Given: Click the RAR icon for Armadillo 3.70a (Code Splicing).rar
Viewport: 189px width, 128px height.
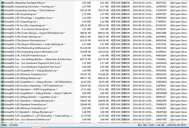Looking at the screenshot, I should click(x=3, y=37).
